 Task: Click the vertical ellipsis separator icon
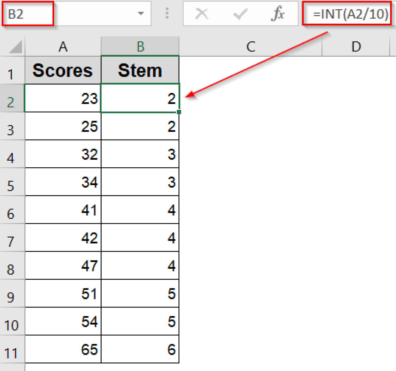tap(167, 14)
